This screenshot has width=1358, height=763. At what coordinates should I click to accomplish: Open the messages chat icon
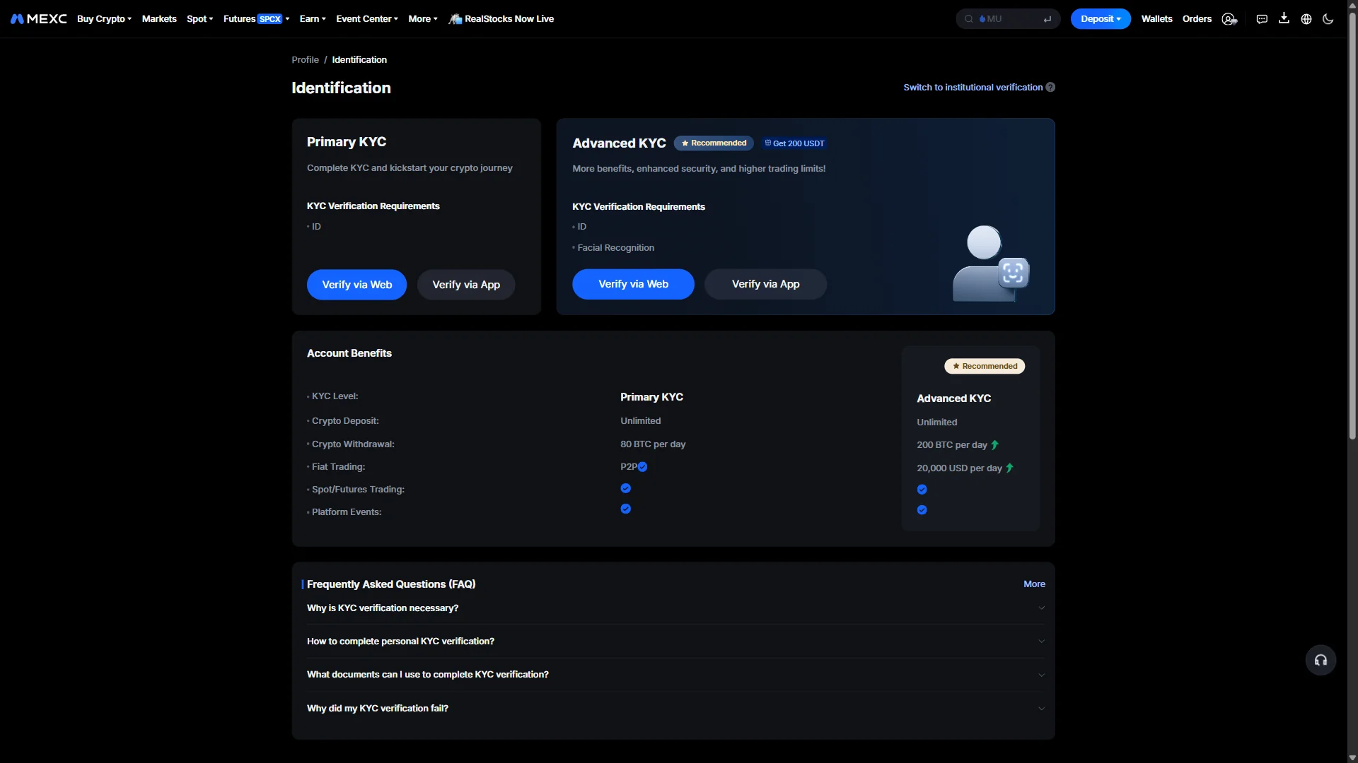[x=1262, y=19]
